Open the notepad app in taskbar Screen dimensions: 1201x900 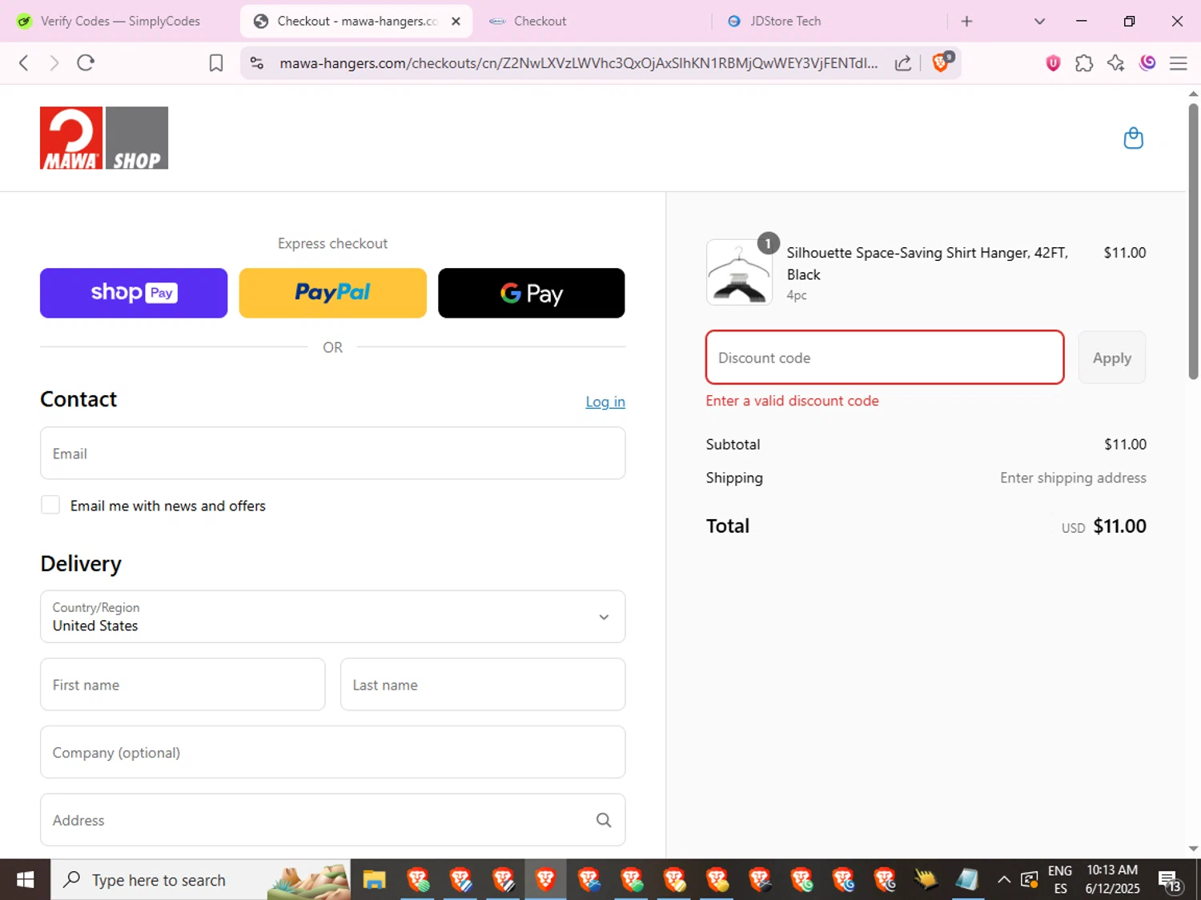point(967,880)
